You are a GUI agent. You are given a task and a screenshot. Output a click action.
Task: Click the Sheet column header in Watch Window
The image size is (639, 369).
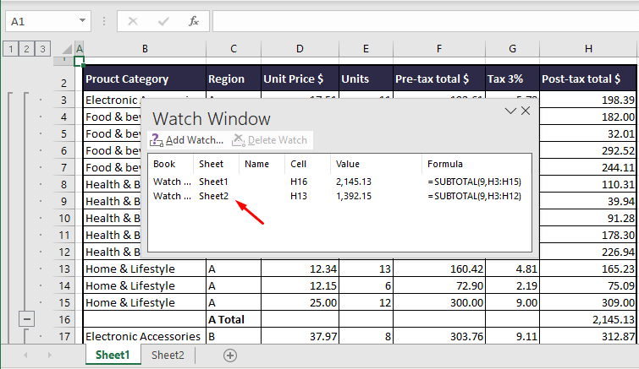coord(211,164)
